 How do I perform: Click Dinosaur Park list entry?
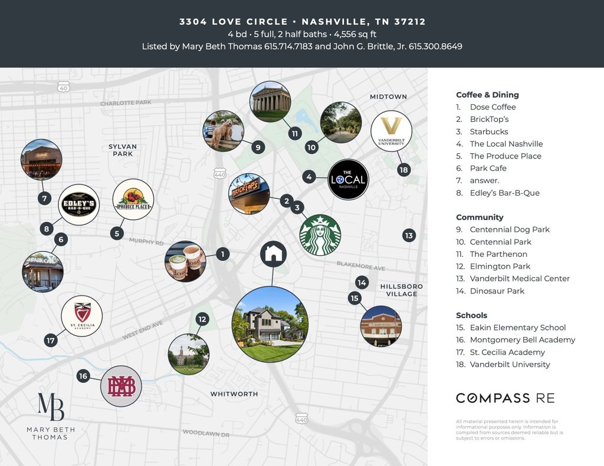tap(497, 291)
